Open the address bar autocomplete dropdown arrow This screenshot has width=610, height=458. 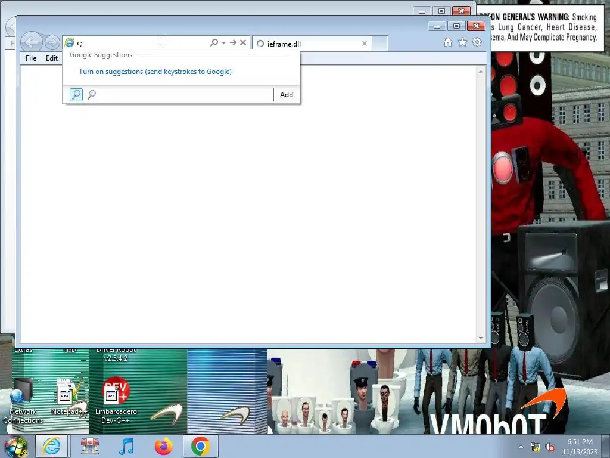coord(224,42)
